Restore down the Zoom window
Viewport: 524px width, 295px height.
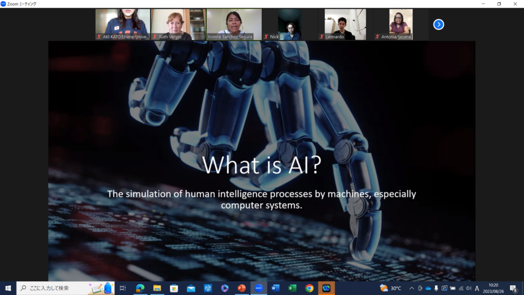click(x=499, y=4)
